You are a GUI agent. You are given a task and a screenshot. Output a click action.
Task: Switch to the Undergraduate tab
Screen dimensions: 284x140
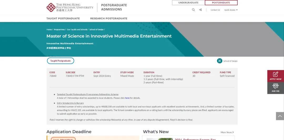tap(188, 3)
